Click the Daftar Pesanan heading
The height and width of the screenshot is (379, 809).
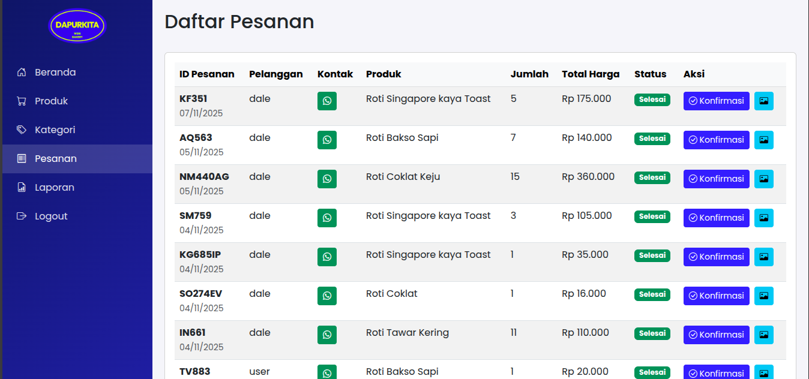239,22
